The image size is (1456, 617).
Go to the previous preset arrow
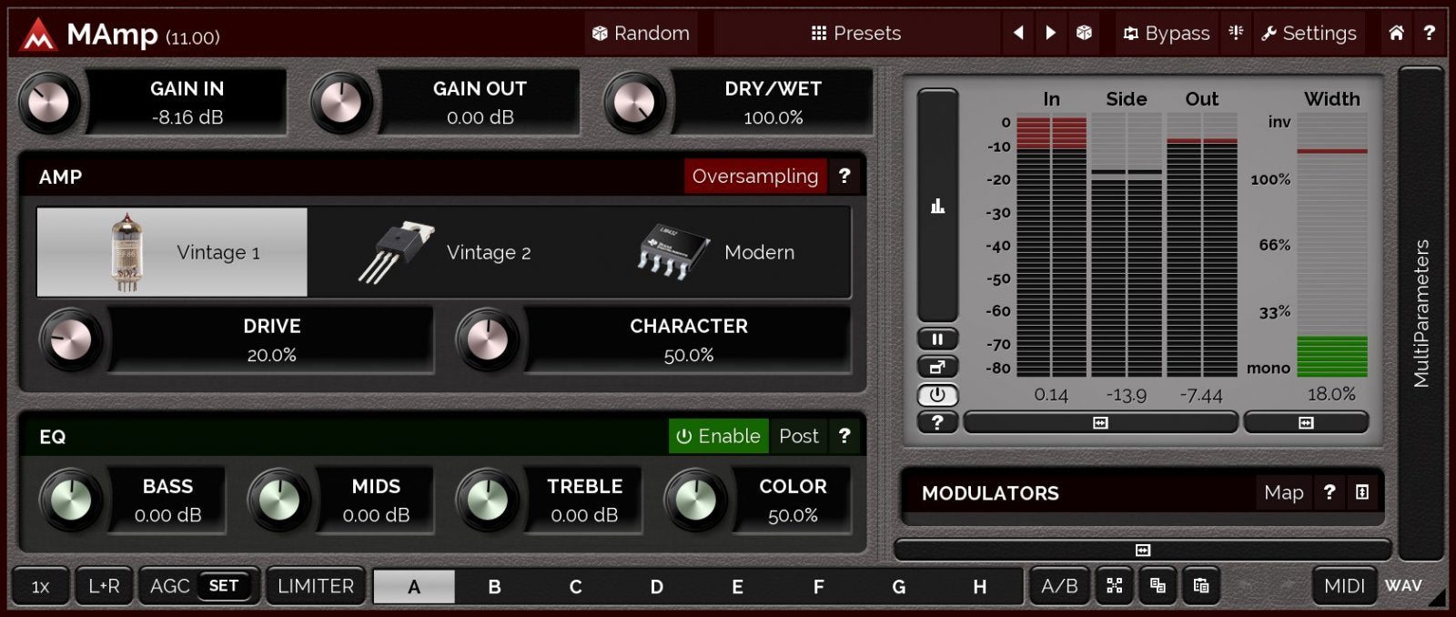(1018, 34)
